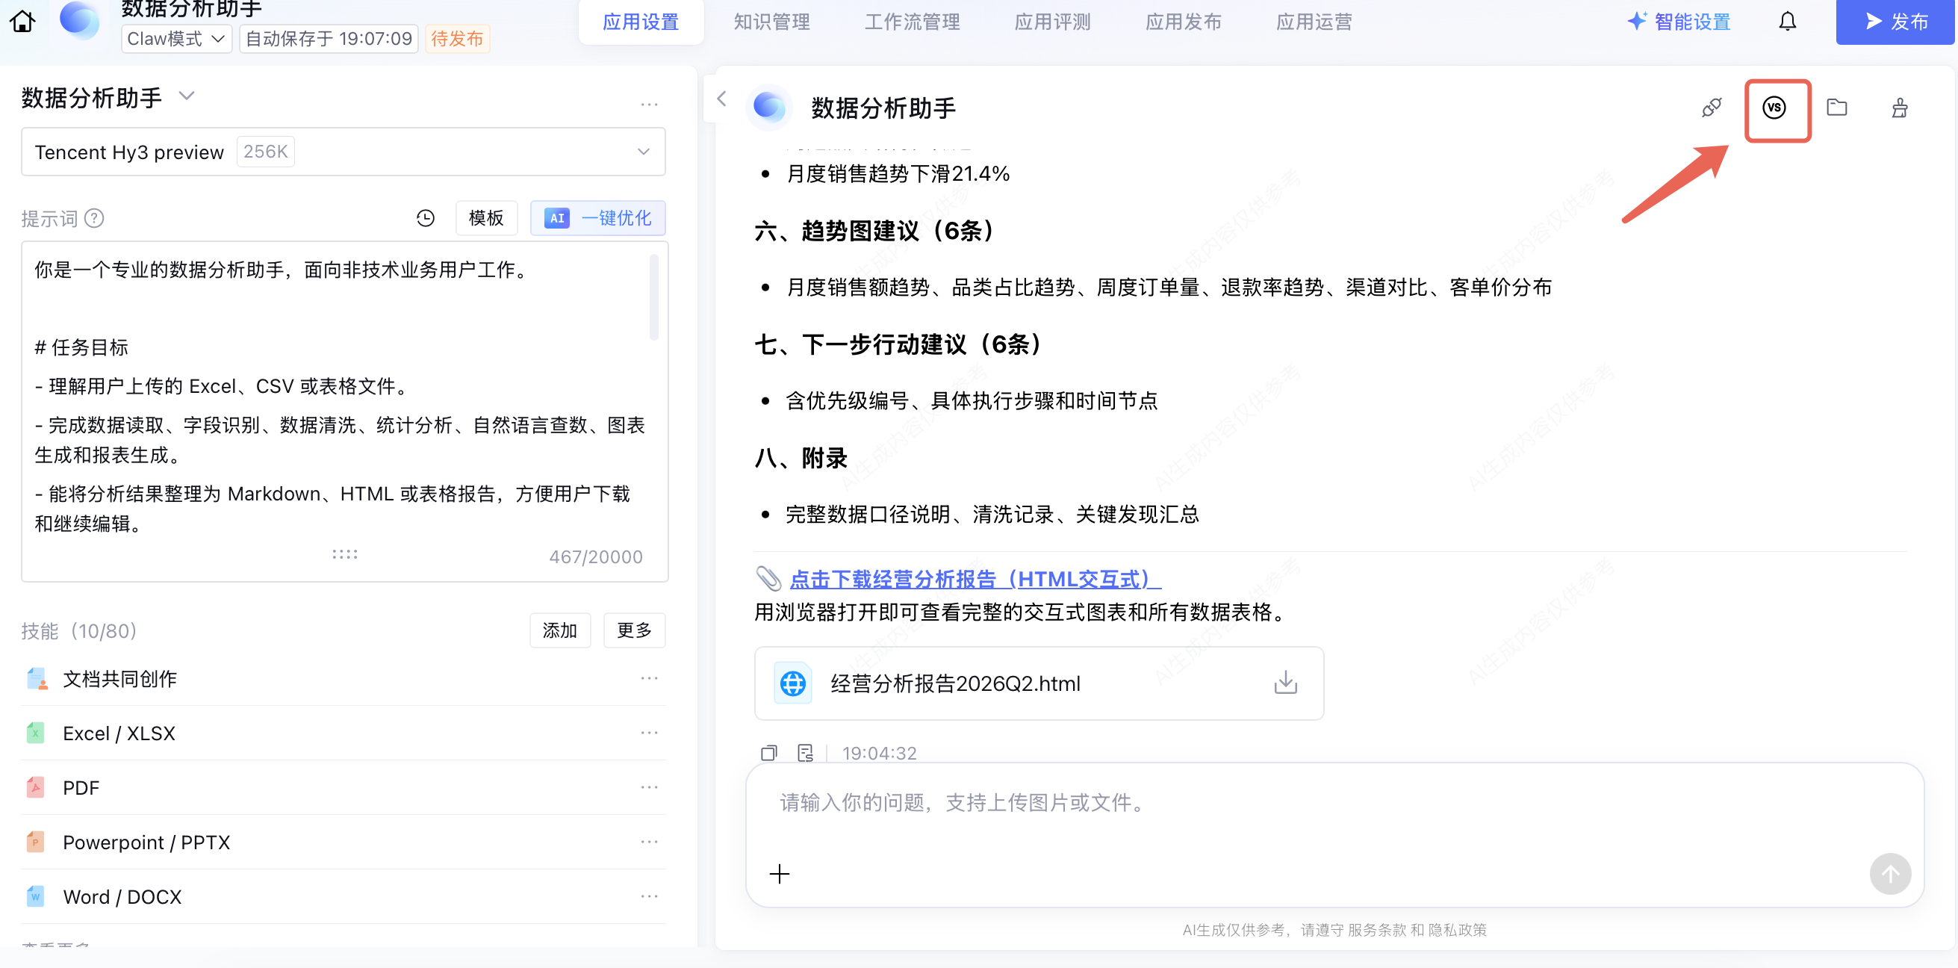
Task: Click 更多 in skills section
Action: coord(634,630)
